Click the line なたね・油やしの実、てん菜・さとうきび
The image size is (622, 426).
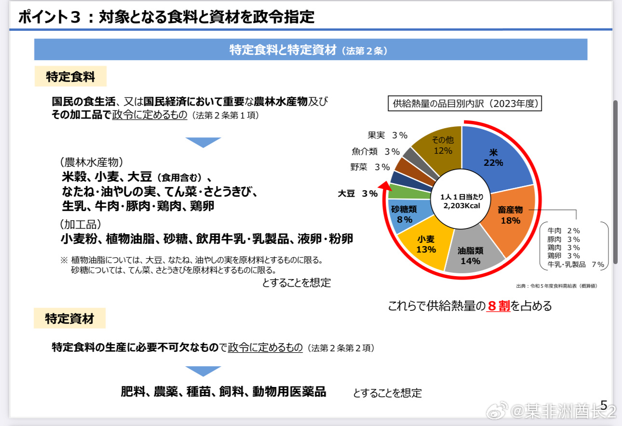pyautogui.click(x=159, y=191)
